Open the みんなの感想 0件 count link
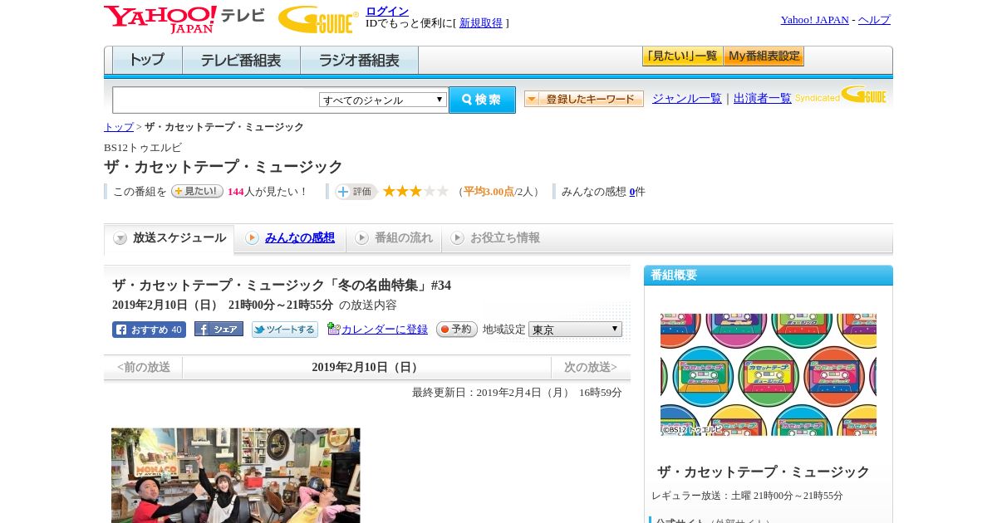The image size is (997, 523). coord(632,192)
